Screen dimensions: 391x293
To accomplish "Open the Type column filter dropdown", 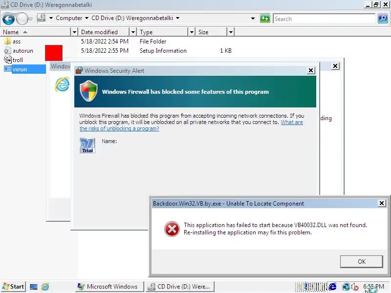I will (x=192, y=32).
